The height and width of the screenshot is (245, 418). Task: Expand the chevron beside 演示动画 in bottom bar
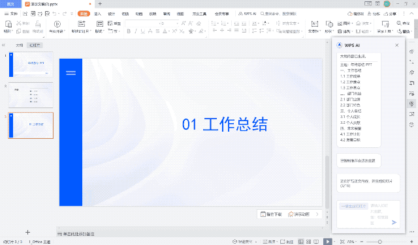317,214
